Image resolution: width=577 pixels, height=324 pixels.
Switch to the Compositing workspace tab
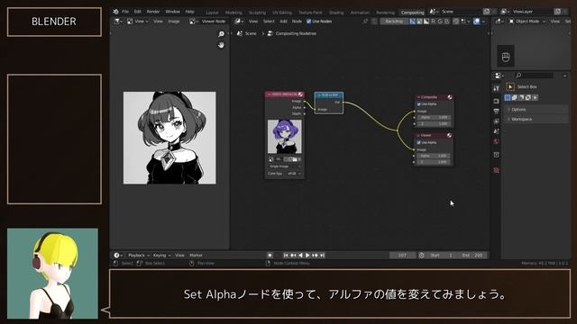413,13
